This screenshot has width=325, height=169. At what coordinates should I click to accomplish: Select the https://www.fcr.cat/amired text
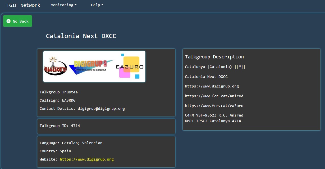tap(214, 96)
